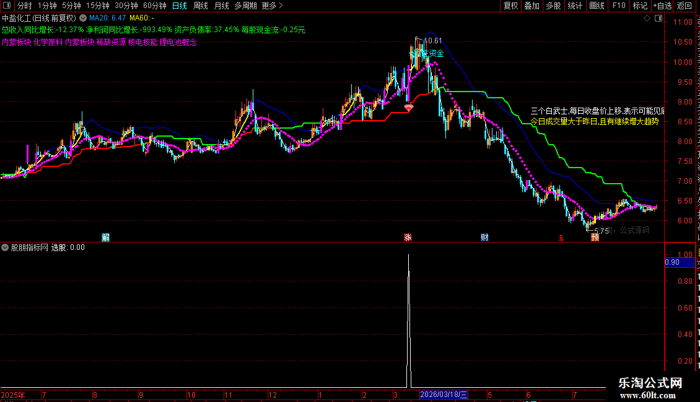Select the 15分钟 period
Viewport: 700px width, 402px height.
point(97,6)
